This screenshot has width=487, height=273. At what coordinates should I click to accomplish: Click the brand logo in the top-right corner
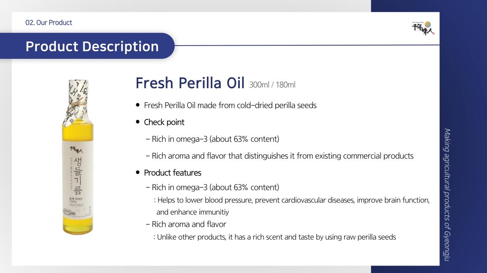pyautogui.click(x=423, y=28)
